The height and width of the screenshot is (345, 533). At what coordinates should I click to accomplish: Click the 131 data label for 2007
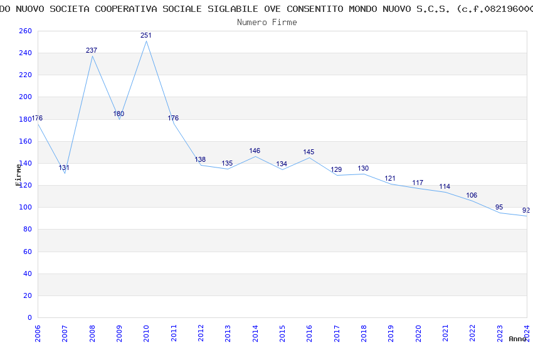(x=64, y=167)
